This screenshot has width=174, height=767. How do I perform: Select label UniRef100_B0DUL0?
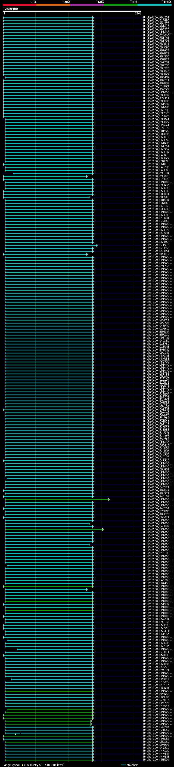click(156, 254)
